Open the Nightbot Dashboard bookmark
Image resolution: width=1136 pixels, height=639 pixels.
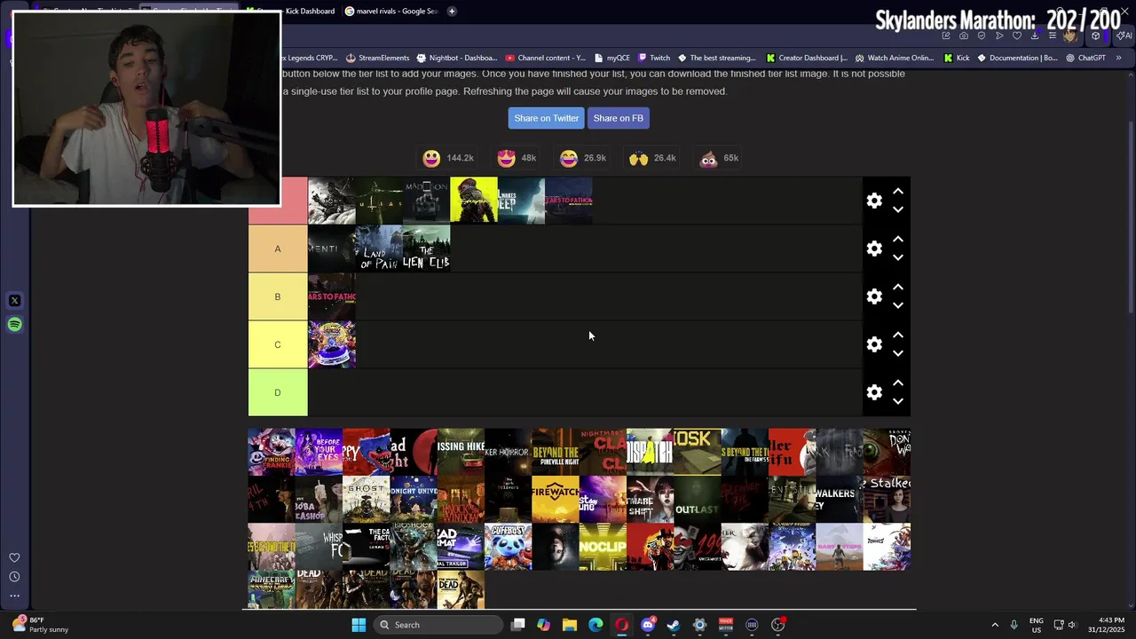click(456, 58)
